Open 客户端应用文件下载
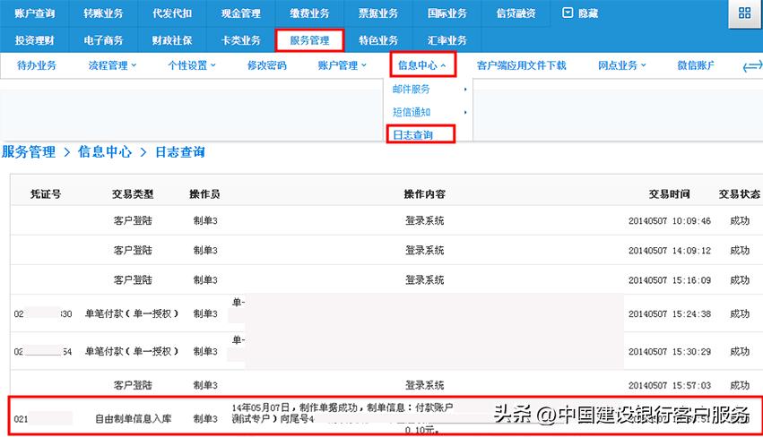 [x=521, y=65]
